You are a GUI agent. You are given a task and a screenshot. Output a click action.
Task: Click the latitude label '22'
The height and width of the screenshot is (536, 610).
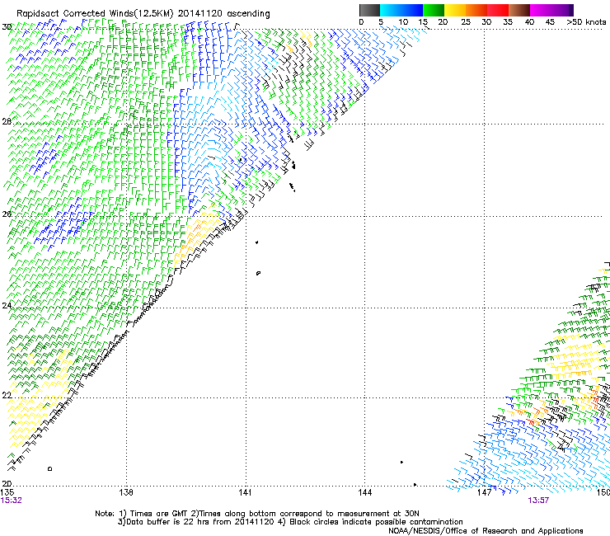point(7,395)
